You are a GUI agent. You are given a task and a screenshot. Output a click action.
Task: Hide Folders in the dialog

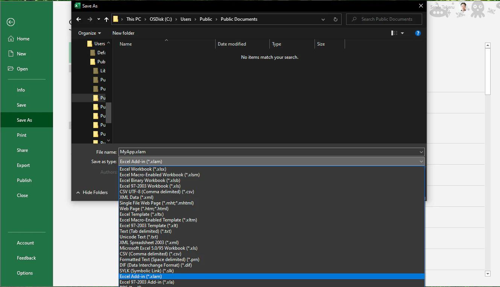[92, 192]
